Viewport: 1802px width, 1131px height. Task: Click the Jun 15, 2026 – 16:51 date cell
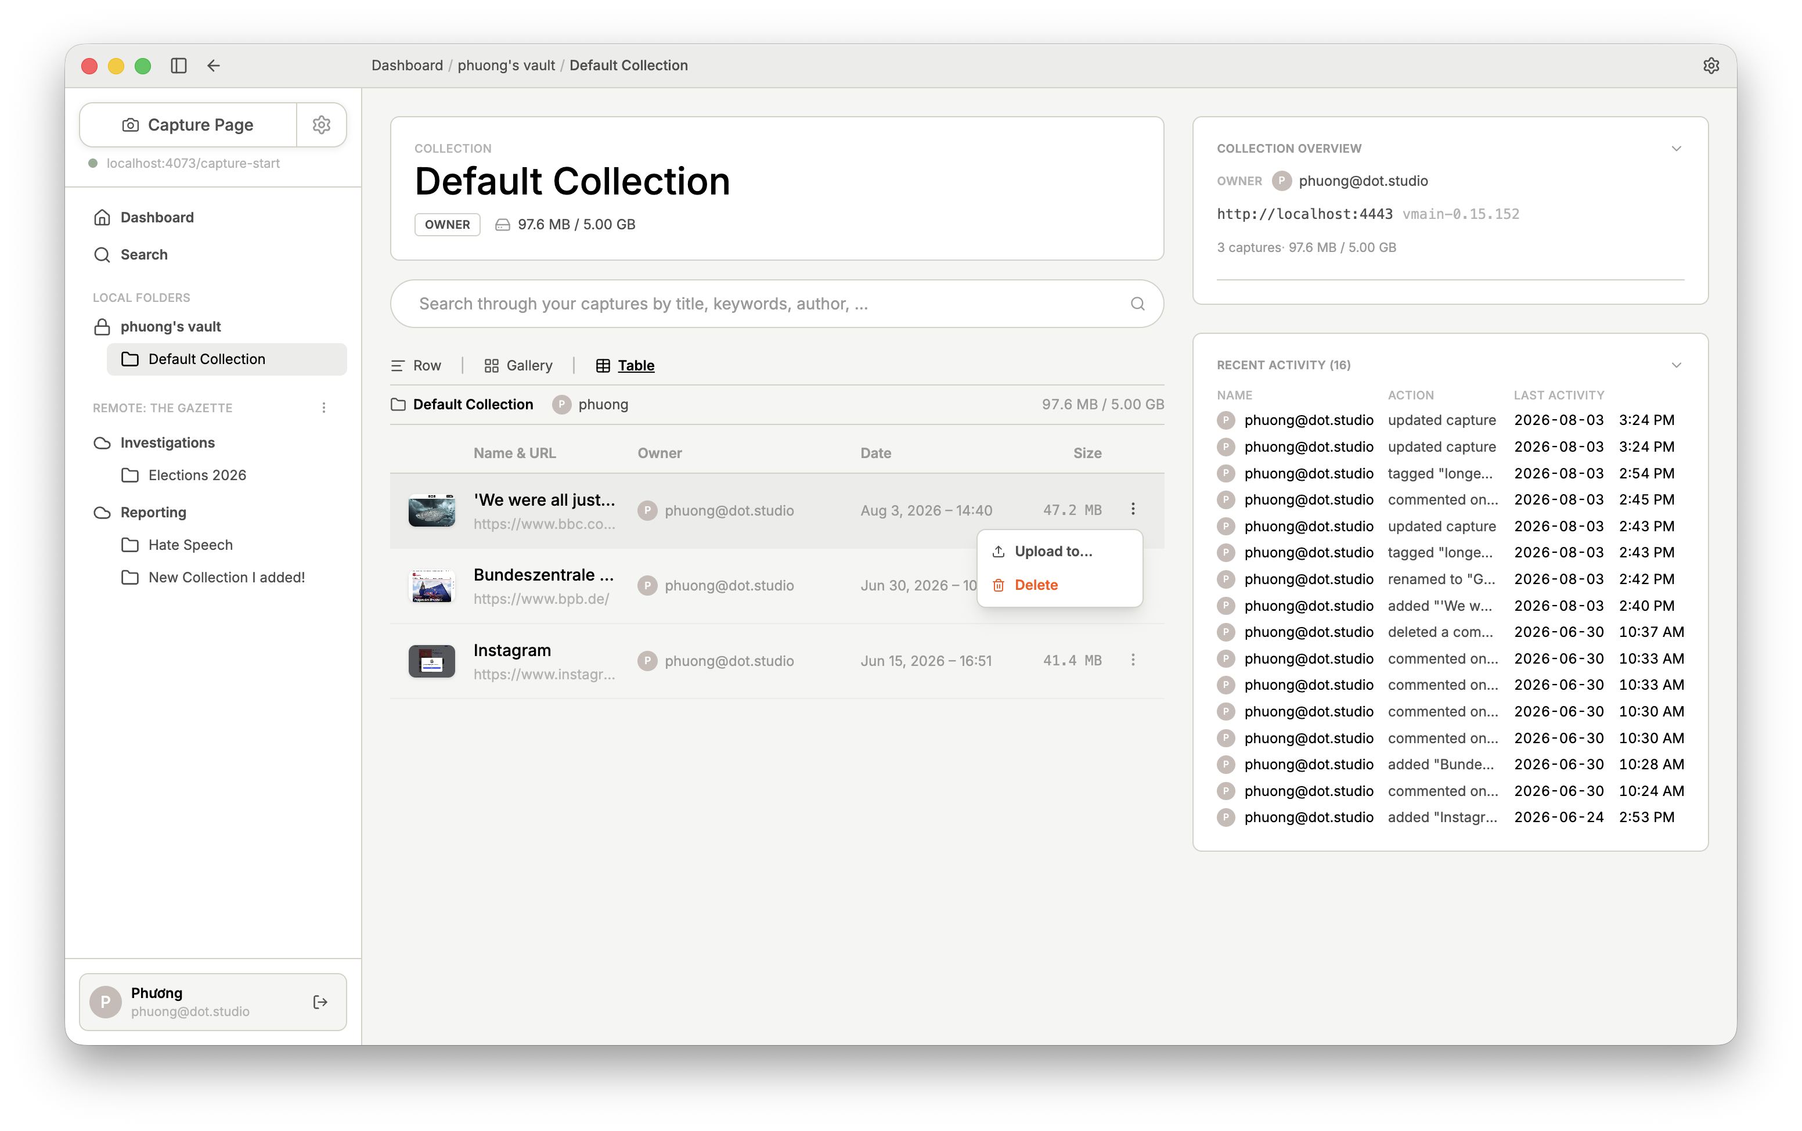[926, 661]
